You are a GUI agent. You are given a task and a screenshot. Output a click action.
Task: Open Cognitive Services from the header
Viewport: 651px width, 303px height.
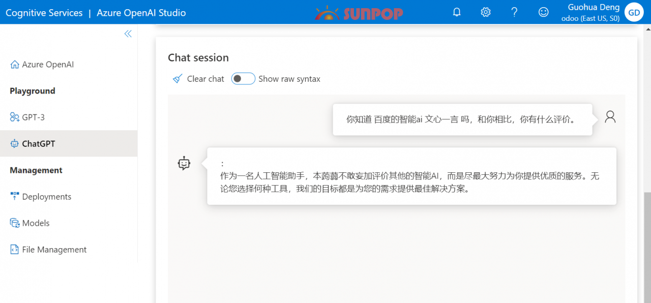coord(44,12)
